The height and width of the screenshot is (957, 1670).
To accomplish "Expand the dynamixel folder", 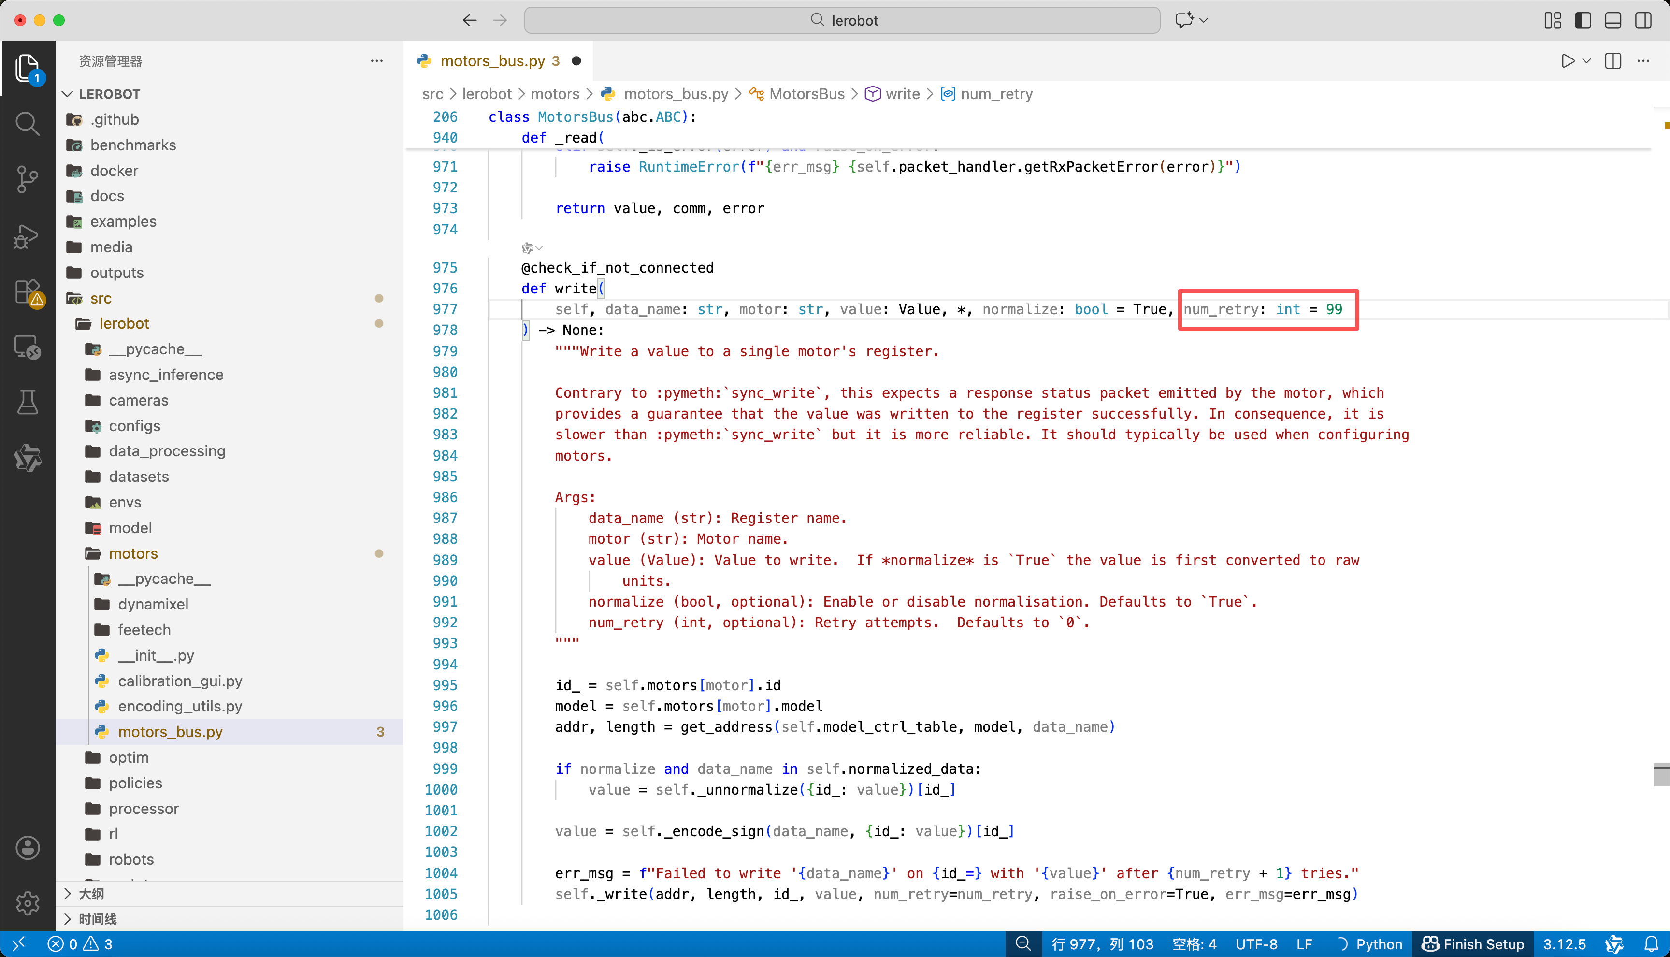I will 230,604.
